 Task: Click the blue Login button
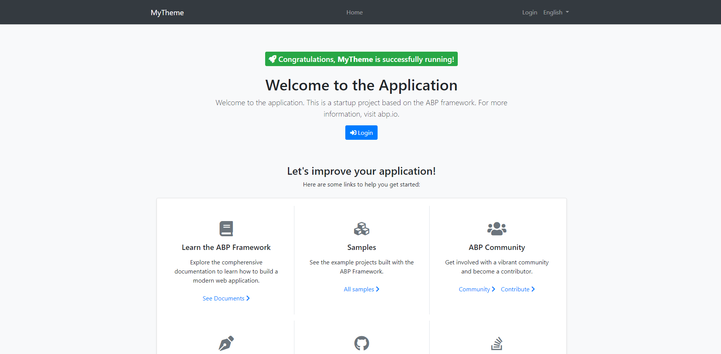361,133
